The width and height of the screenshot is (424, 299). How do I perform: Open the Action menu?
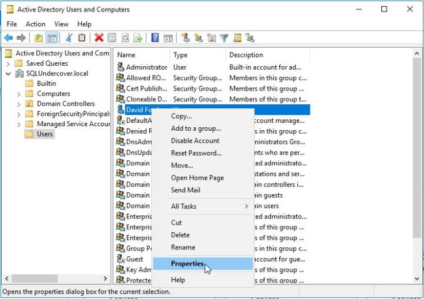pos(35,24)
